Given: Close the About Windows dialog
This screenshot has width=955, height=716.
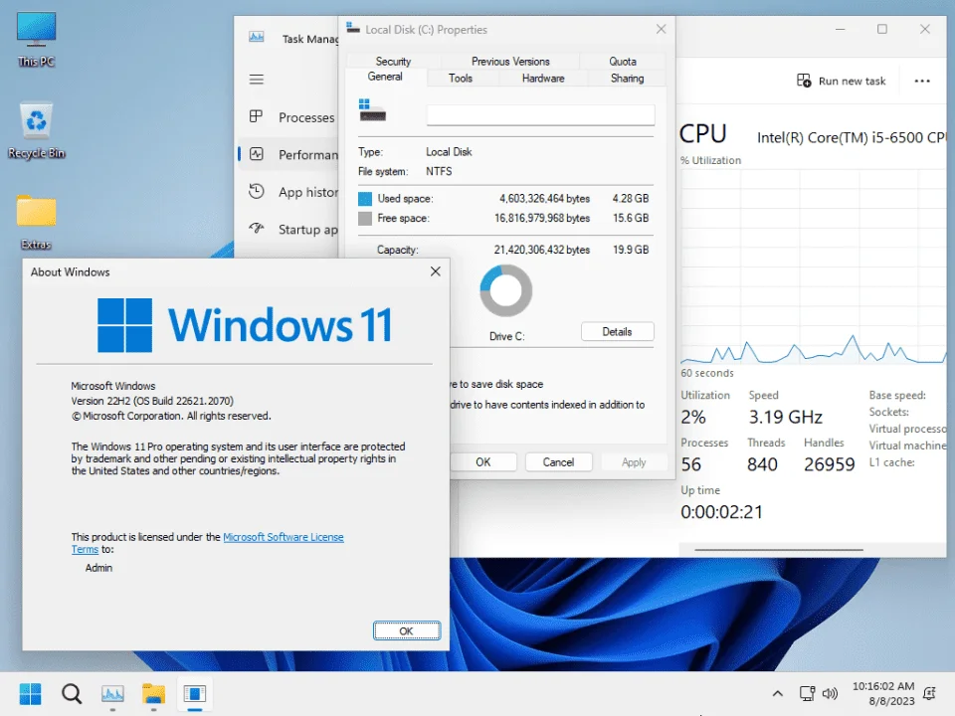Looking at the screenshot, I should click(x=435, y=271).
